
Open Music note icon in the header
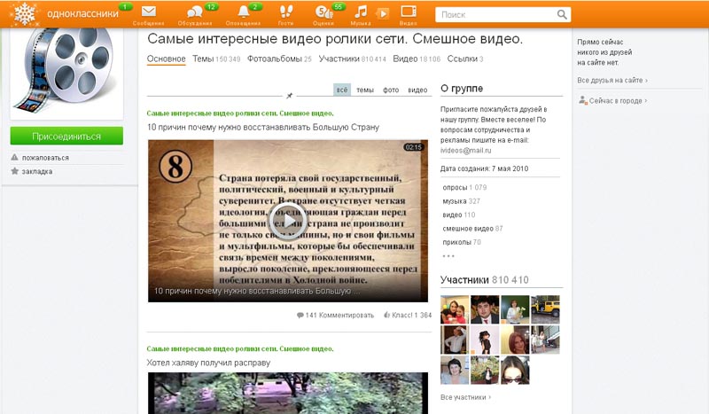[360, 14]
